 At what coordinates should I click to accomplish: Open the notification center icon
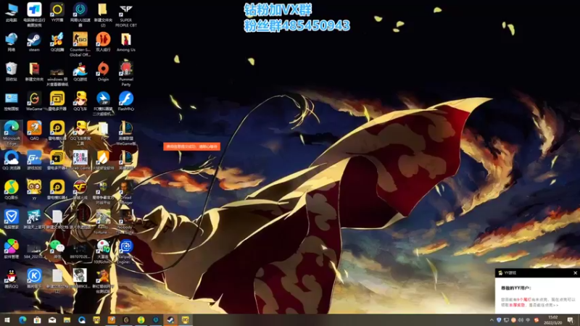point(571,320)
